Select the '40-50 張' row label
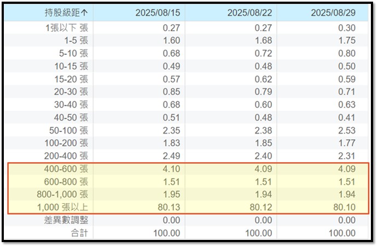Image resolution: width=378 pixels, height=247 pixels. 71,118
